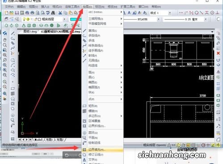This screenshot has width=223, height=164.
Task: Switch to the Model layout tab
Action: 38,140
